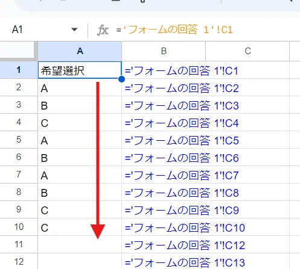This screenshot has height=269, width=300.
Task: Select row 1 header
Action: (19, 70)
